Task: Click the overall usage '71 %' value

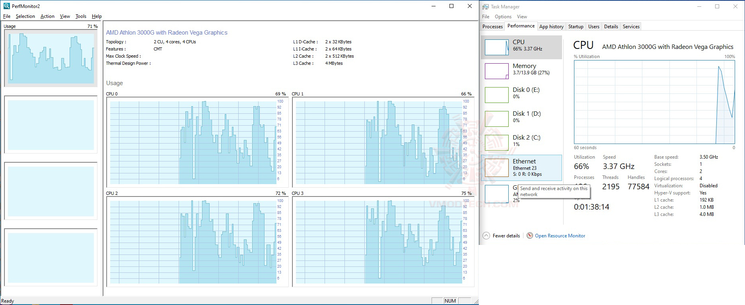Action: point(92,26)
